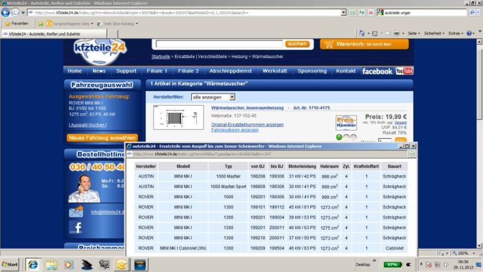Go to the Werkstatt menu item

(x=275, y=71)
